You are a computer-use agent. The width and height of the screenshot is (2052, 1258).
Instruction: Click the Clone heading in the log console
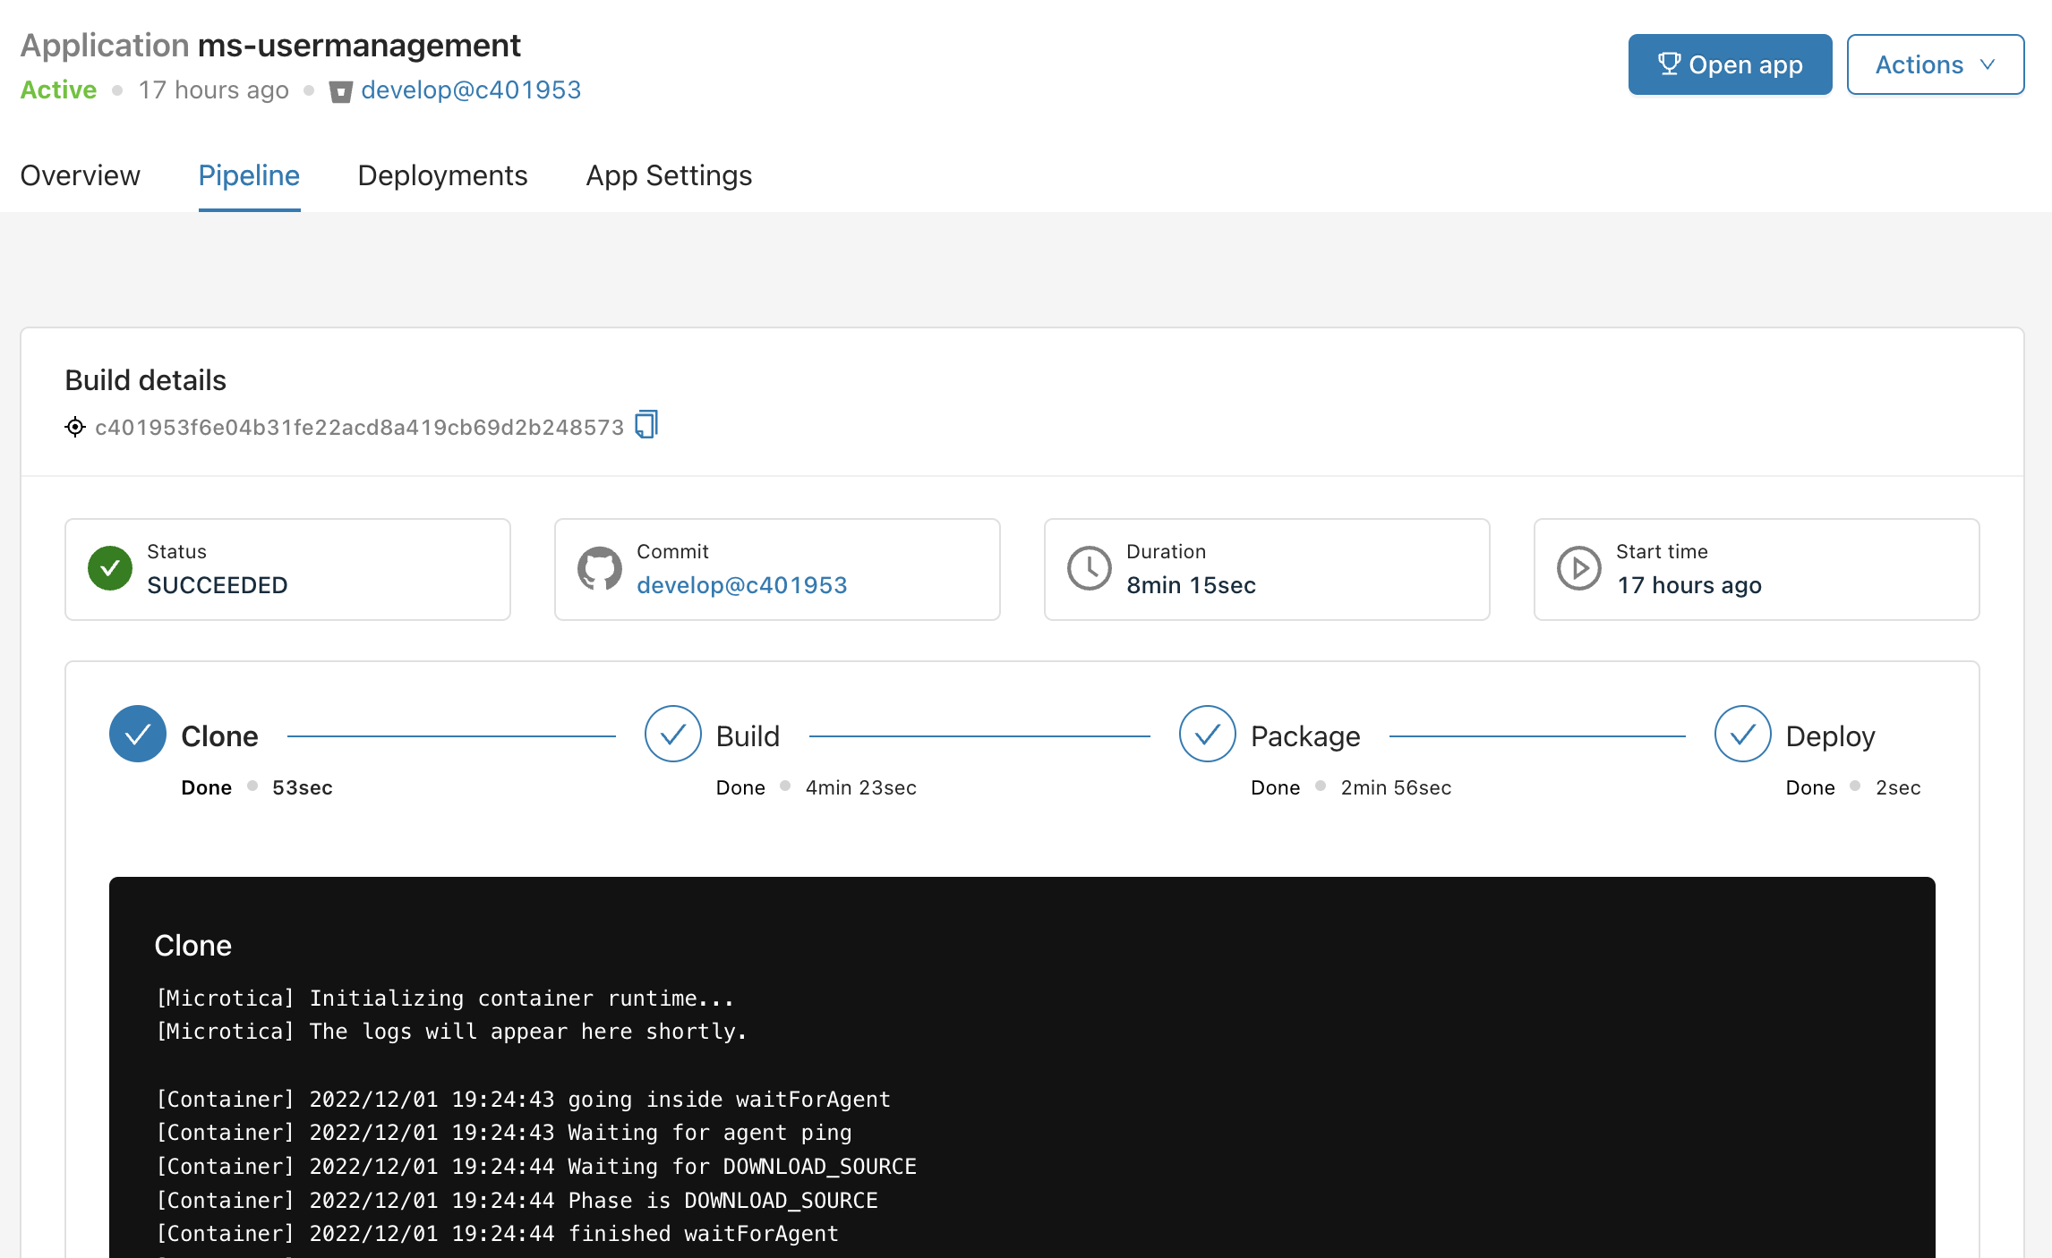pos(192,946)
